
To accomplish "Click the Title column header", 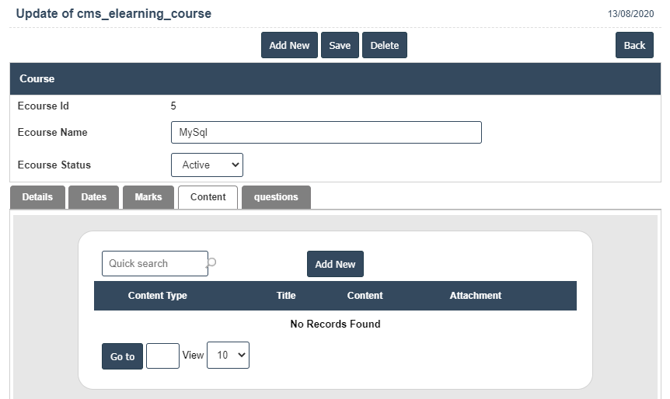I will point(286,296).
